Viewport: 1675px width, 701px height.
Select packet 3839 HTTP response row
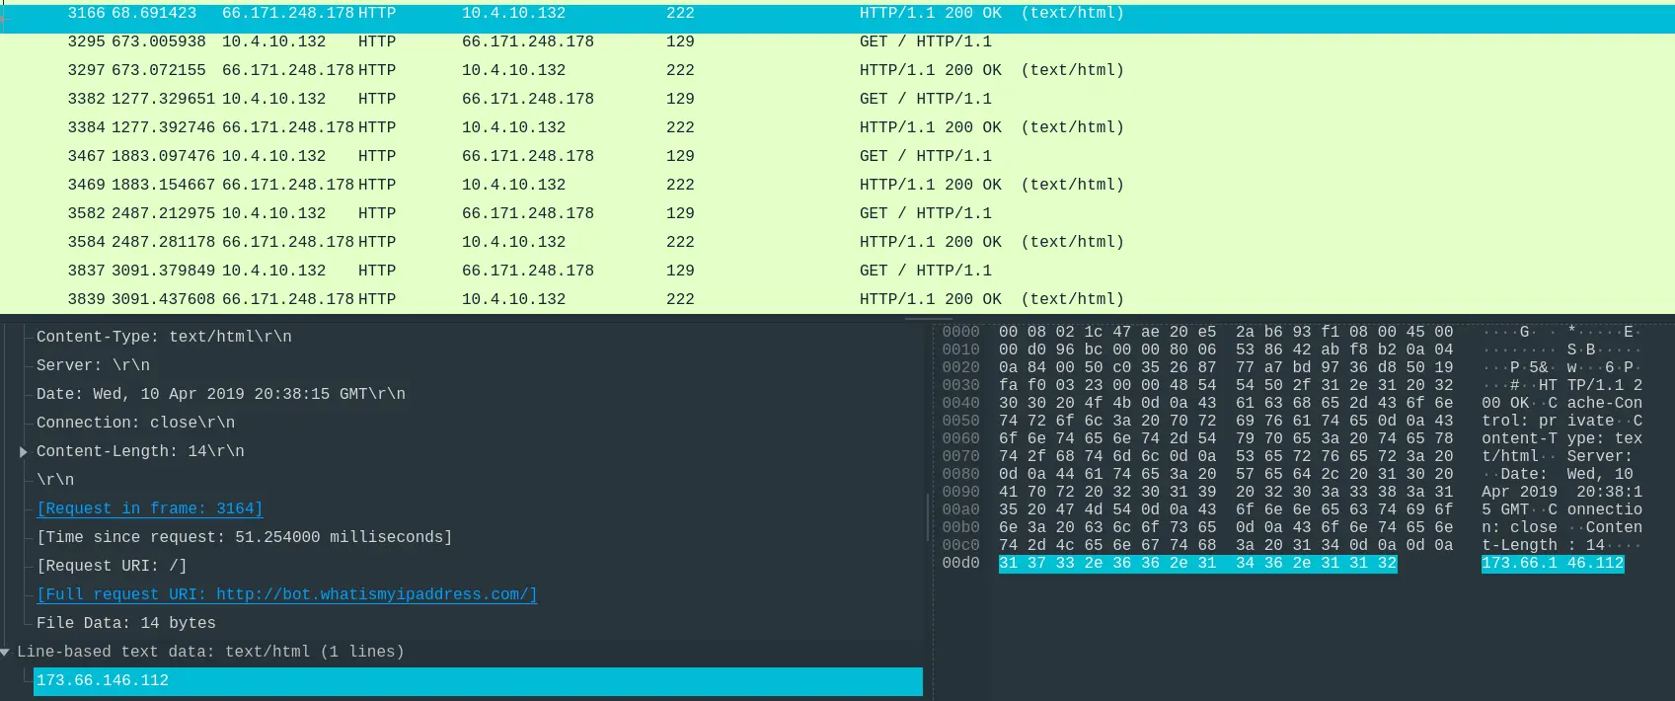[494, 299]
